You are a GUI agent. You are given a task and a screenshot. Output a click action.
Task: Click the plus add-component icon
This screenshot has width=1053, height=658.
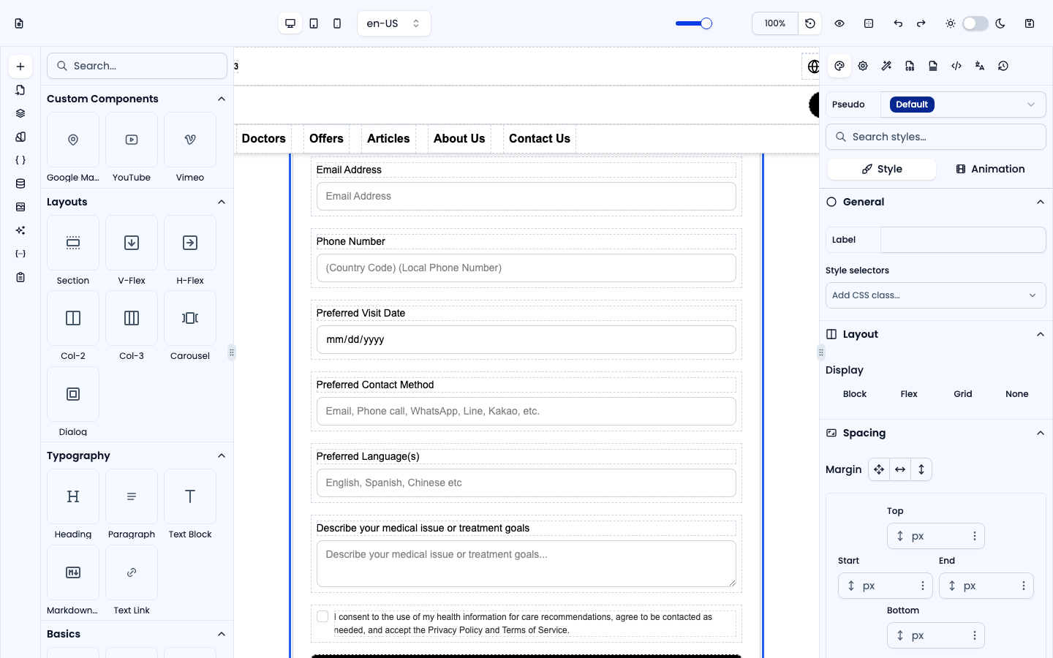click(x=20, y=67)
